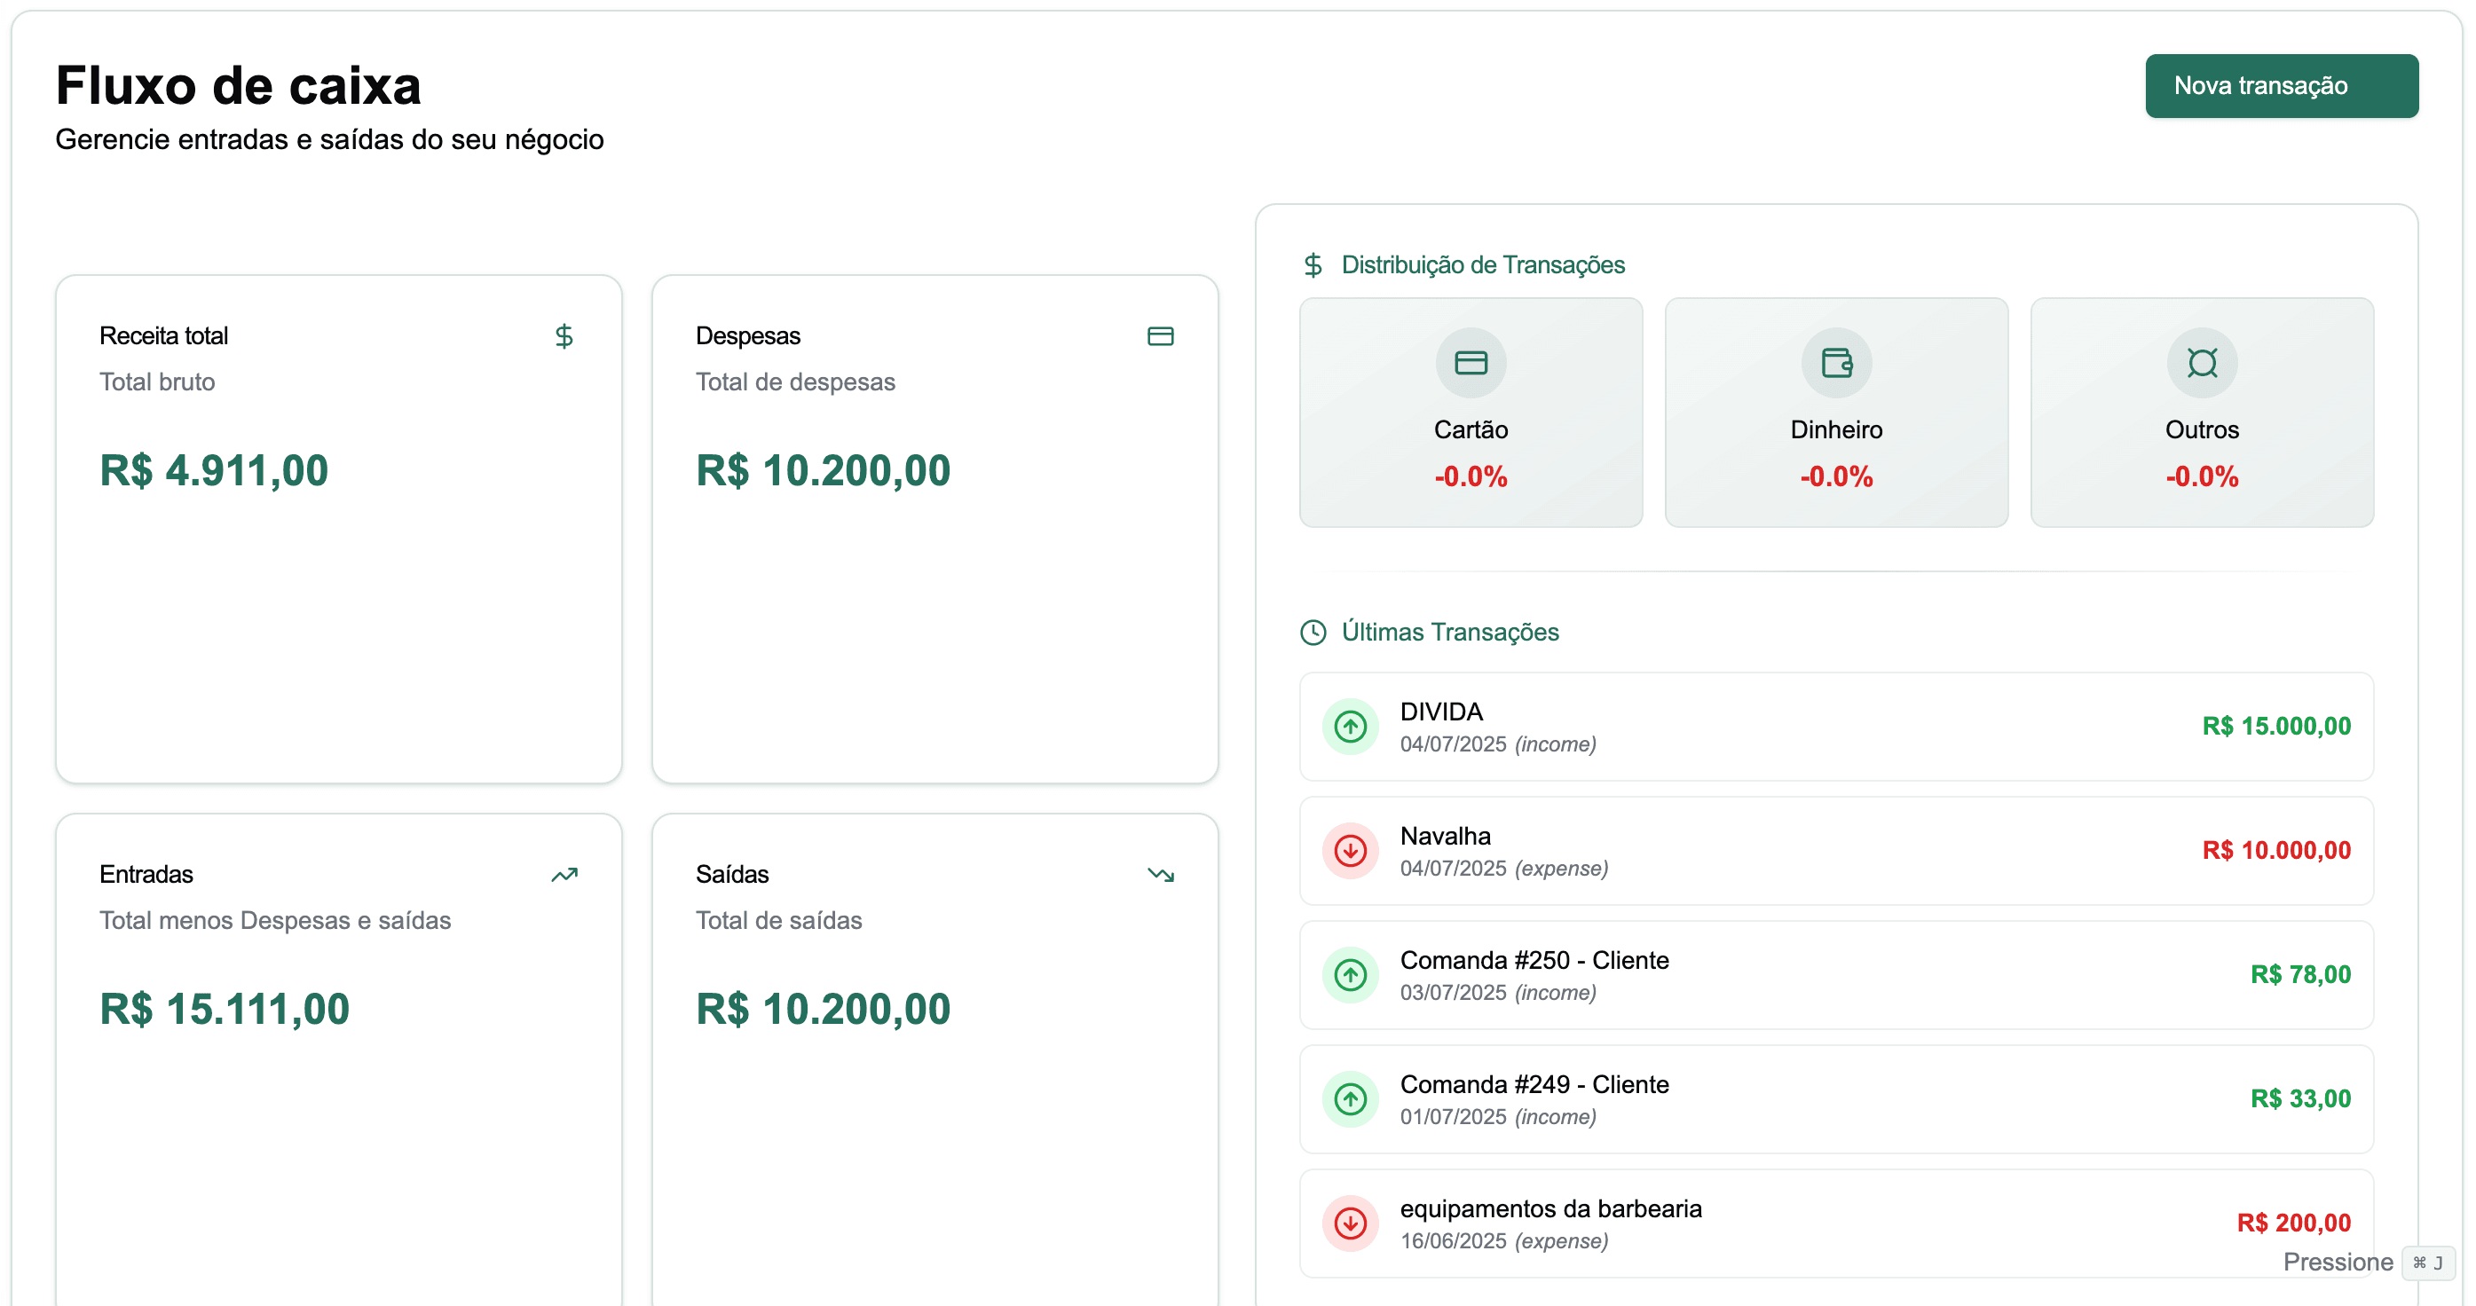2476x1306 pixels.
Task: Click the Comanda #249 - Cliente transaction
Action: click(1836, 1099)
